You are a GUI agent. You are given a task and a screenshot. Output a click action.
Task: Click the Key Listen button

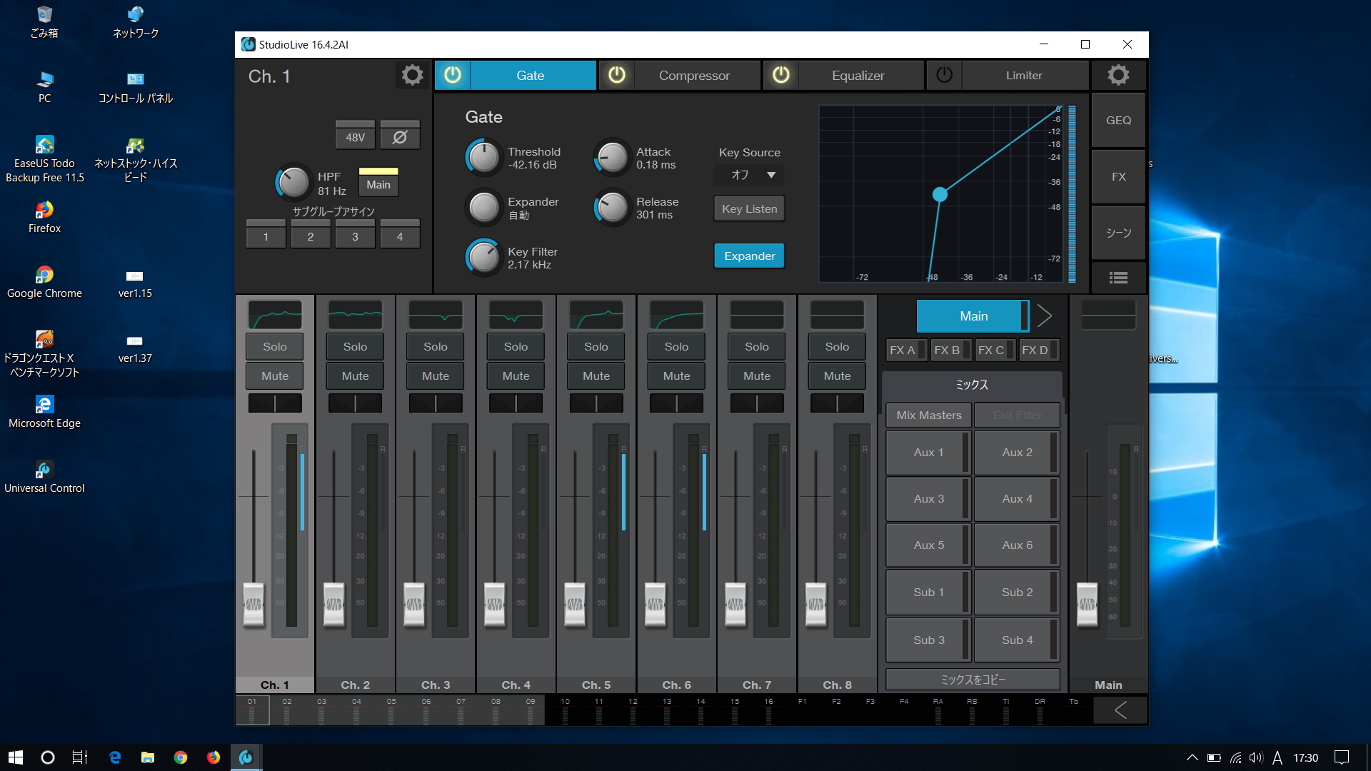749,208
